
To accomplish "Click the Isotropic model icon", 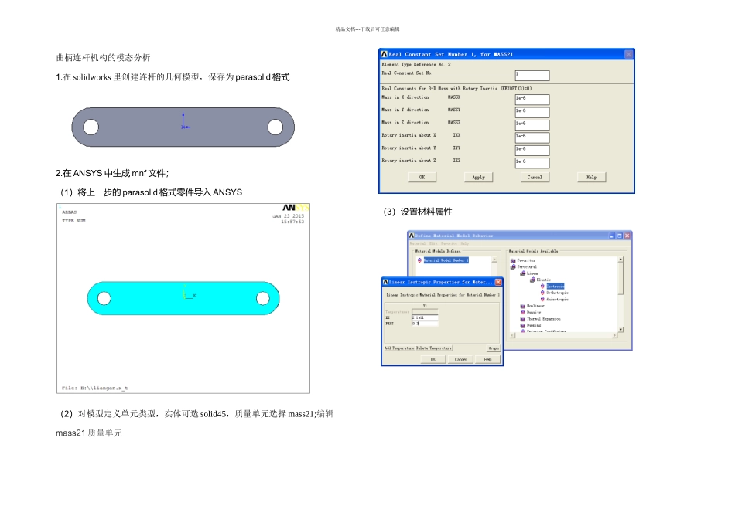I will [543, 286].
